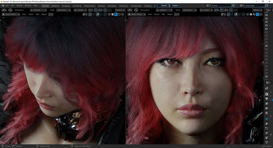The width and height of the screenshot is (273, 148).
Task: Open the Object Data properties tab
Action: click(267, 142)
